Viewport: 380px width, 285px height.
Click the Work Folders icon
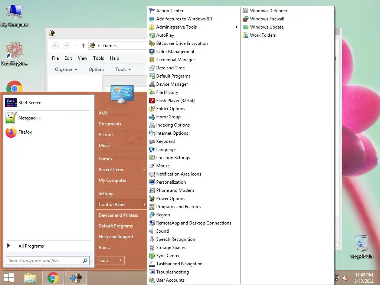[246, 35]
